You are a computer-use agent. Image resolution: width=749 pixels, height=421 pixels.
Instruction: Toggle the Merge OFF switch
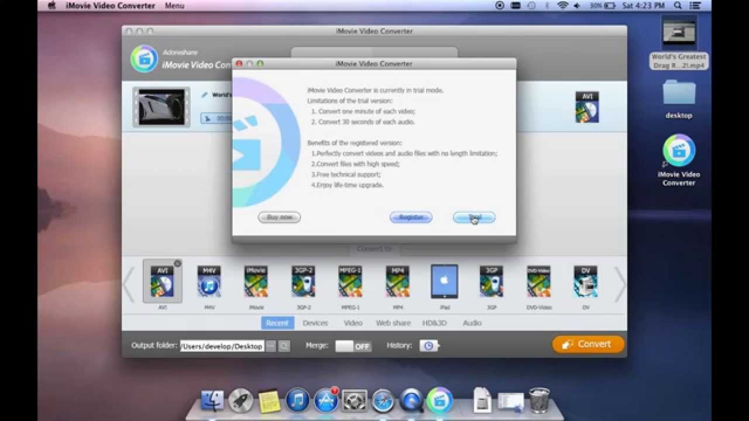pyautogui.click(x=353, y=346)
